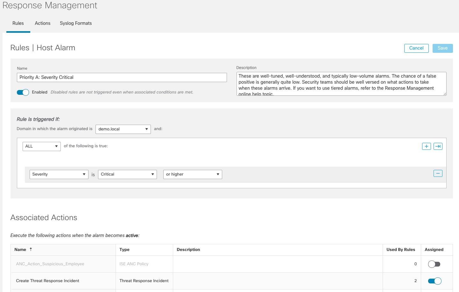
Task: Expand the Severity condition dropdown
Action: tap(59, 174)
